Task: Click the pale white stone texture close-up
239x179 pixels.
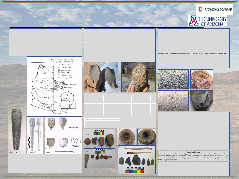Action: click(173, 101)
